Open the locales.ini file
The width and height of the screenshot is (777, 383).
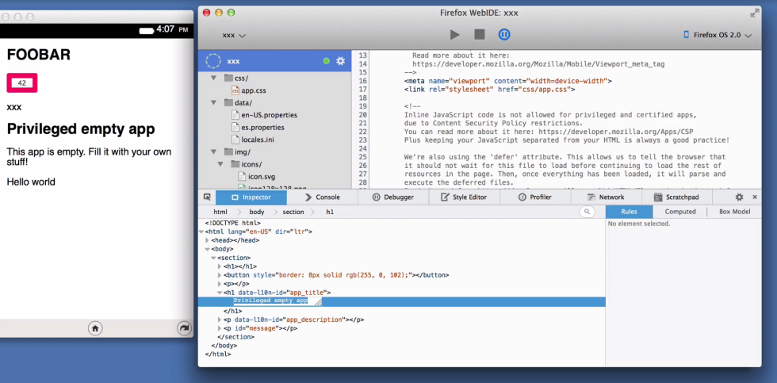[x=258, y=140]
